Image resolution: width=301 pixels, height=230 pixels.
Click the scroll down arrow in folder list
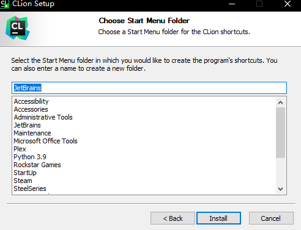(280, 189)
